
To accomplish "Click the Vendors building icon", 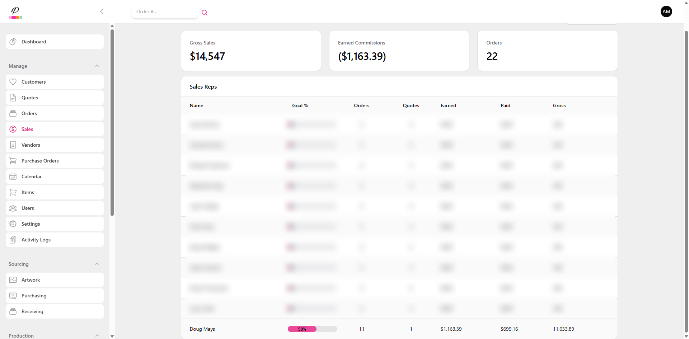I will (x=13, y=145).
